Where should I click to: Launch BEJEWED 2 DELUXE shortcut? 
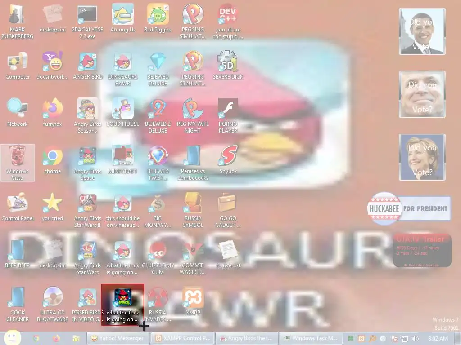pyautogui.click(x=158, y=115)
